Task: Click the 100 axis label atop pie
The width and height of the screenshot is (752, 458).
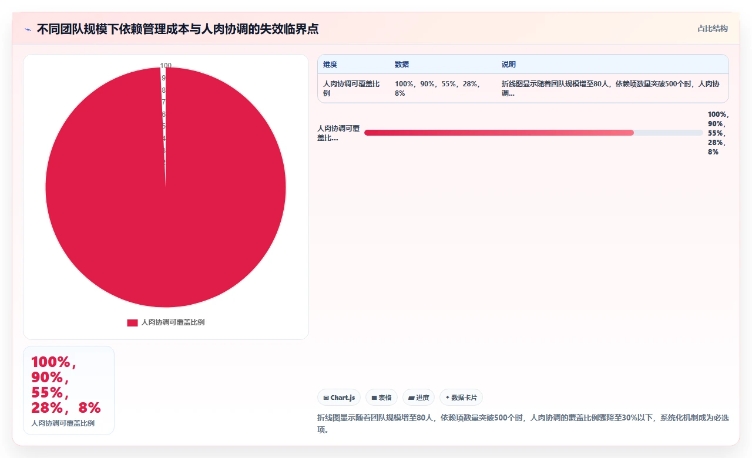Action: (x=166, y=66)
